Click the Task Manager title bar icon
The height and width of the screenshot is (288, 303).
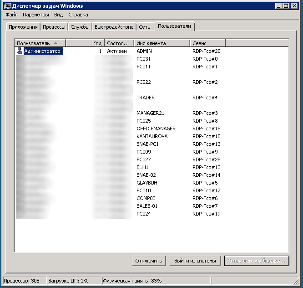[x=8, y=6]
